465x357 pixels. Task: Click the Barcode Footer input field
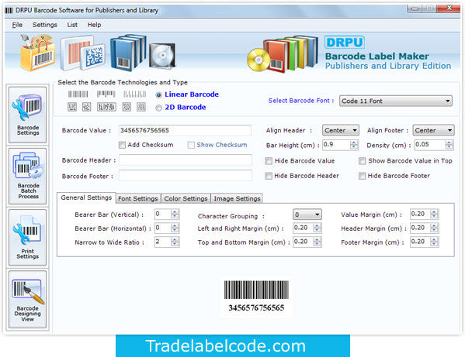[x=186, y=176]
